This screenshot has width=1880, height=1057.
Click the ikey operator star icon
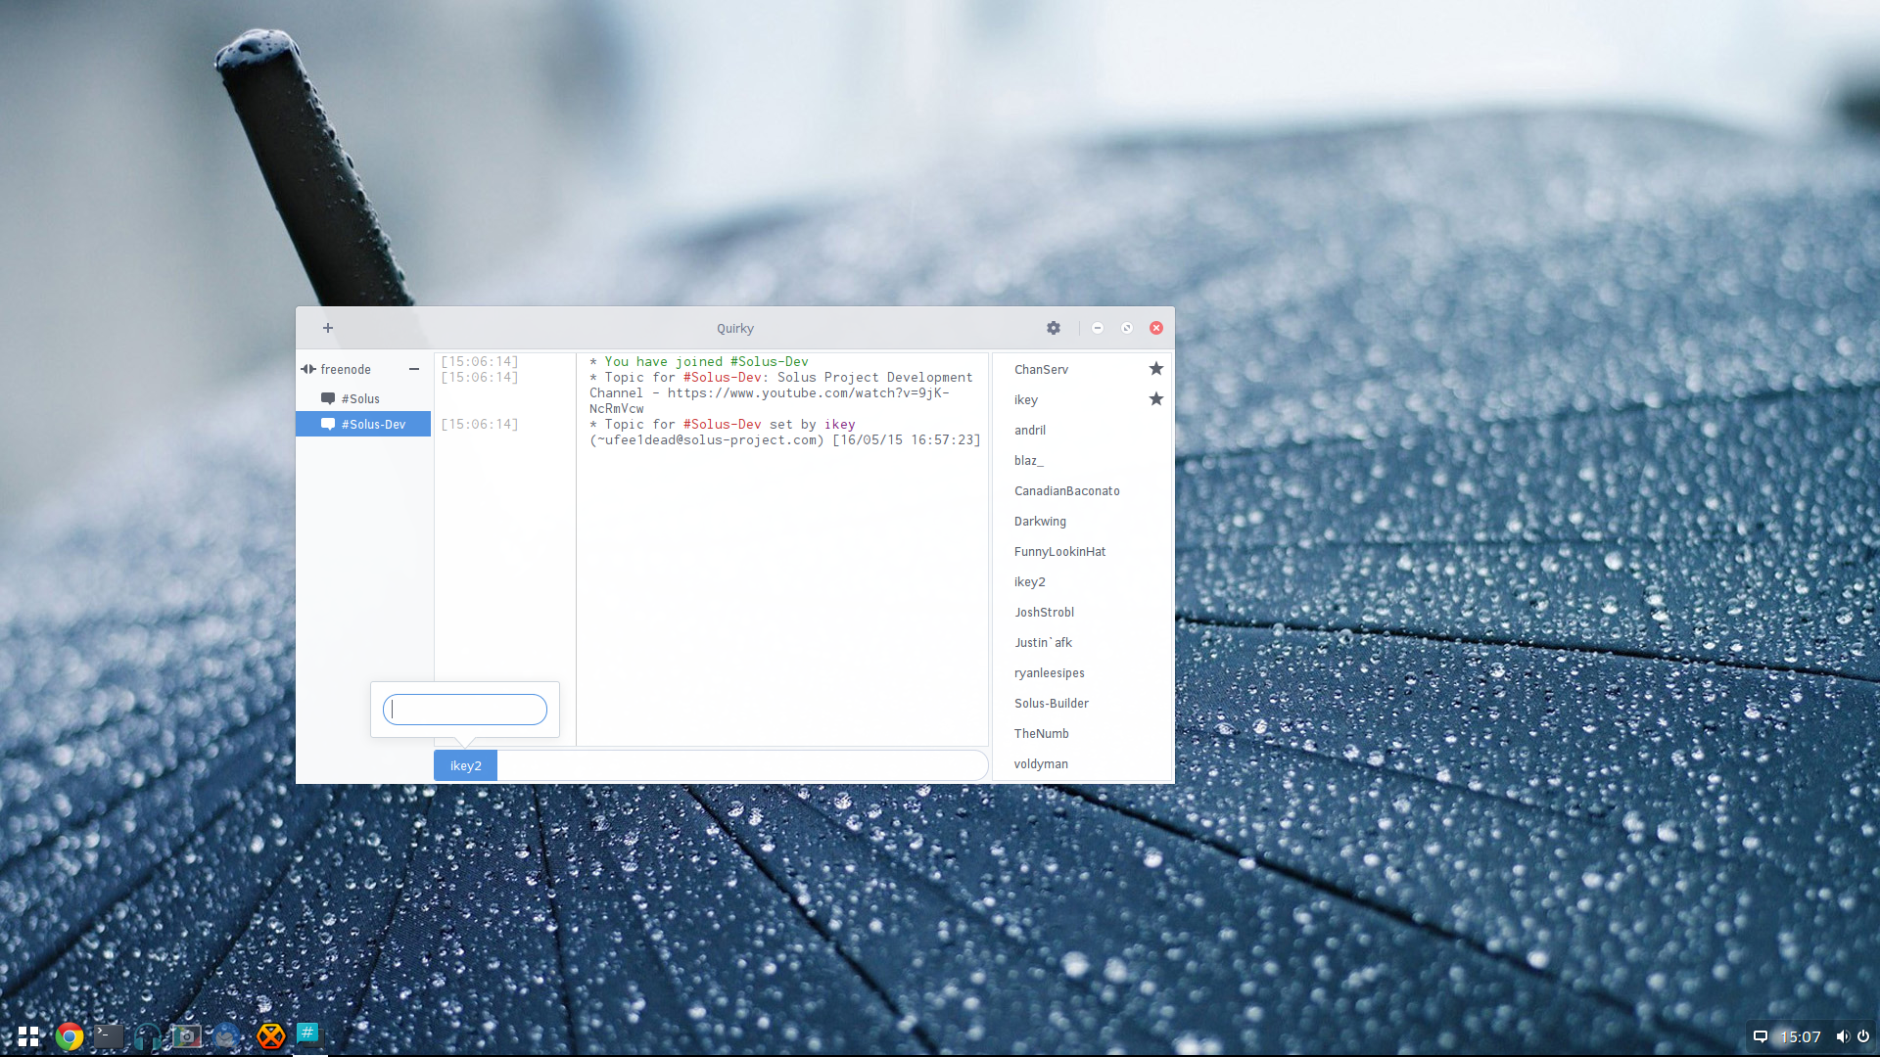(x=1156, y=399)
